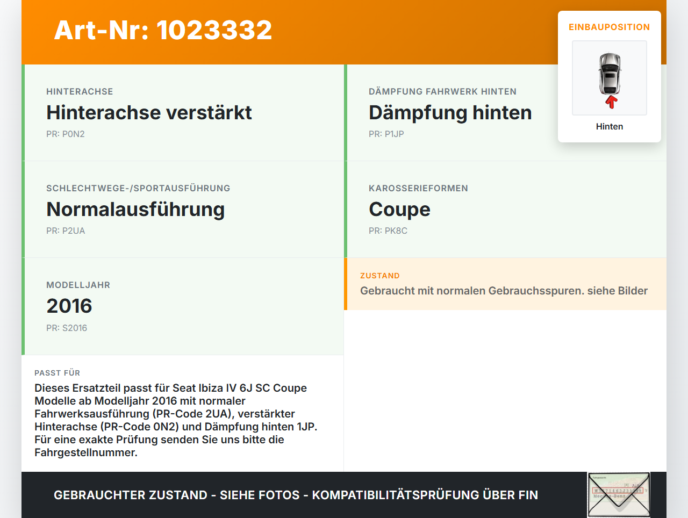Click the orange Einbauposition header label
The image size is (688, 518).
609,27
